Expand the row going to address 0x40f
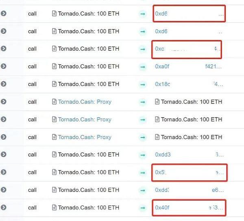244x221 pixels. (3, 207)
